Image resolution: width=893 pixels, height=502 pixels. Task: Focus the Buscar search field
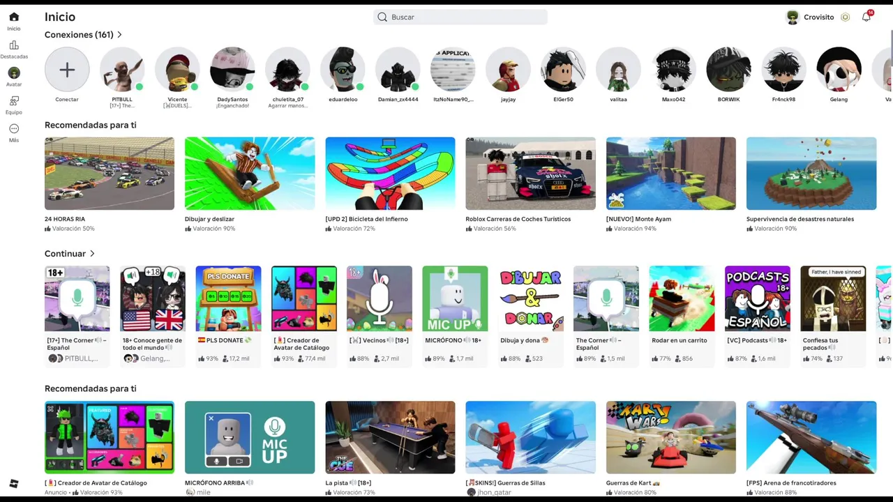pos(460,17)
